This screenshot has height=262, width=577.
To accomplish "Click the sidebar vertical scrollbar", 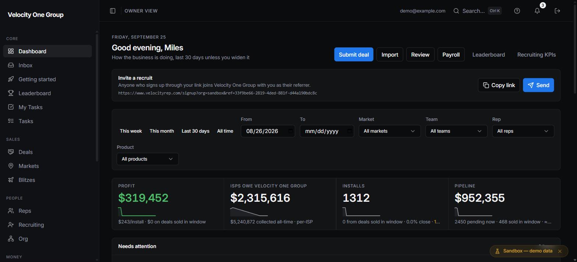I will (x=97, y=97).
